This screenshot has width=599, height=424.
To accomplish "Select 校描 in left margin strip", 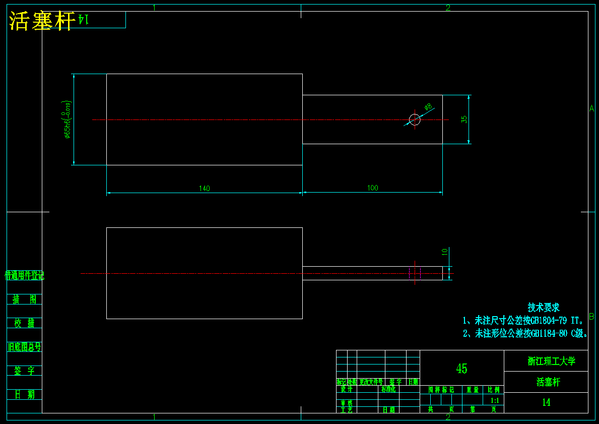I will (25, 323).
